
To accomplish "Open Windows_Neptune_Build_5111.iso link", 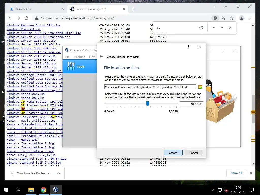I will click(34, 25).
